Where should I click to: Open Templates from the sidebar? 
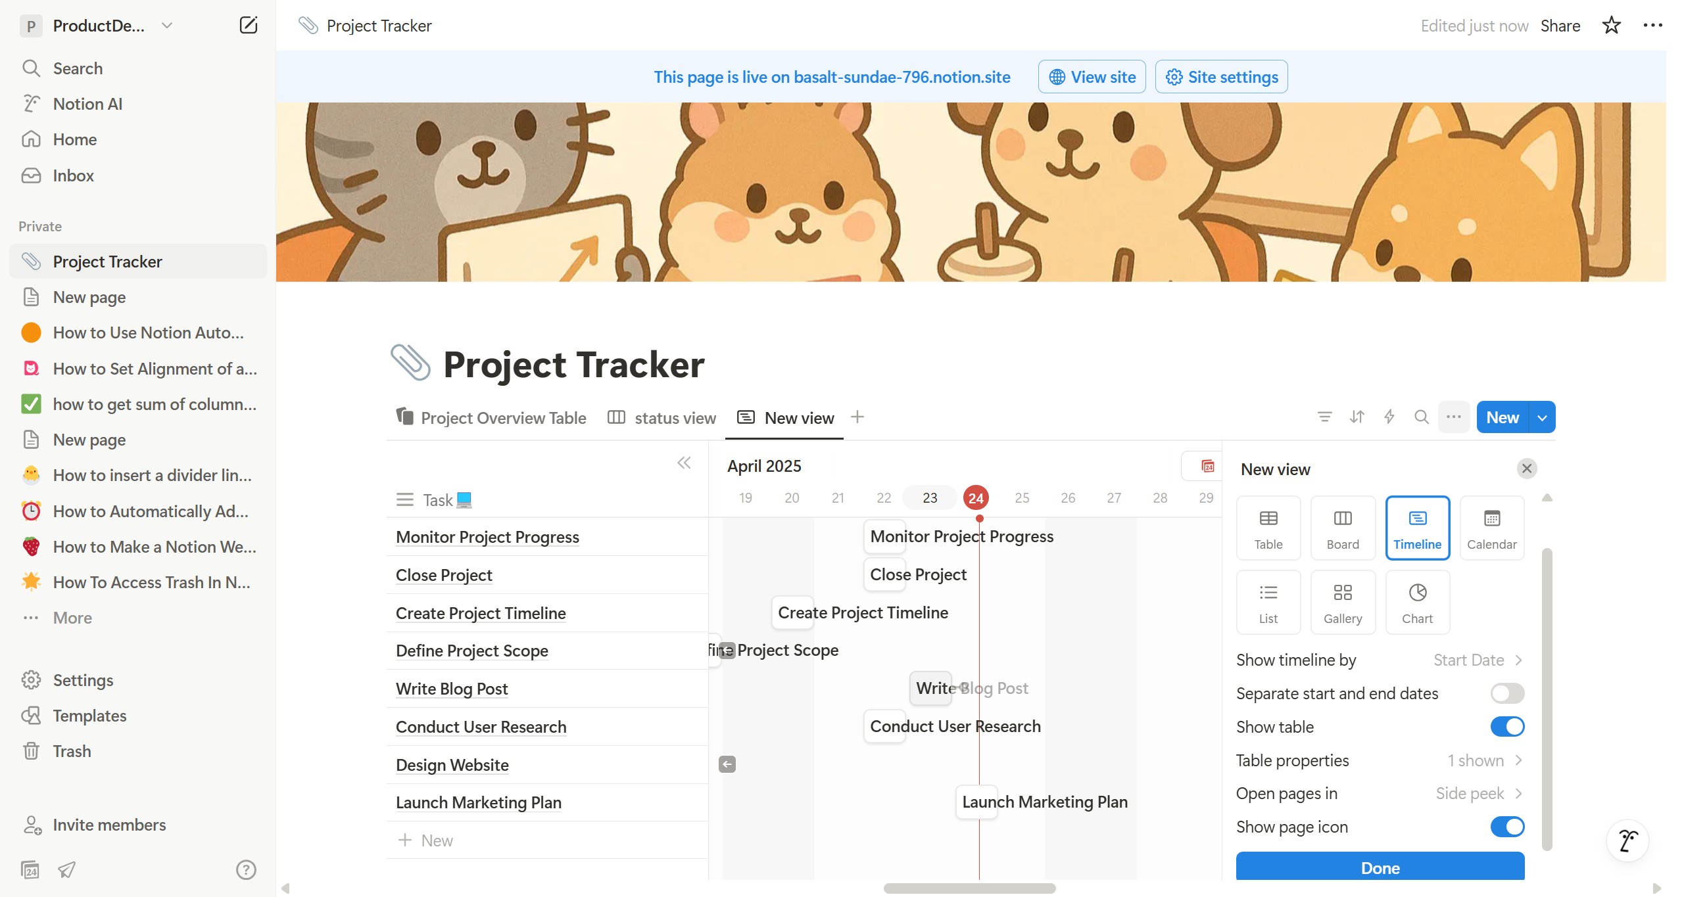(x=138, y=716)
